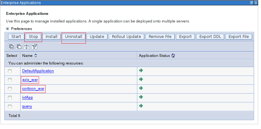This screenshot has height=129, width=261.
Task: Tick the checkbox for query
Action: tap(10, 107)
